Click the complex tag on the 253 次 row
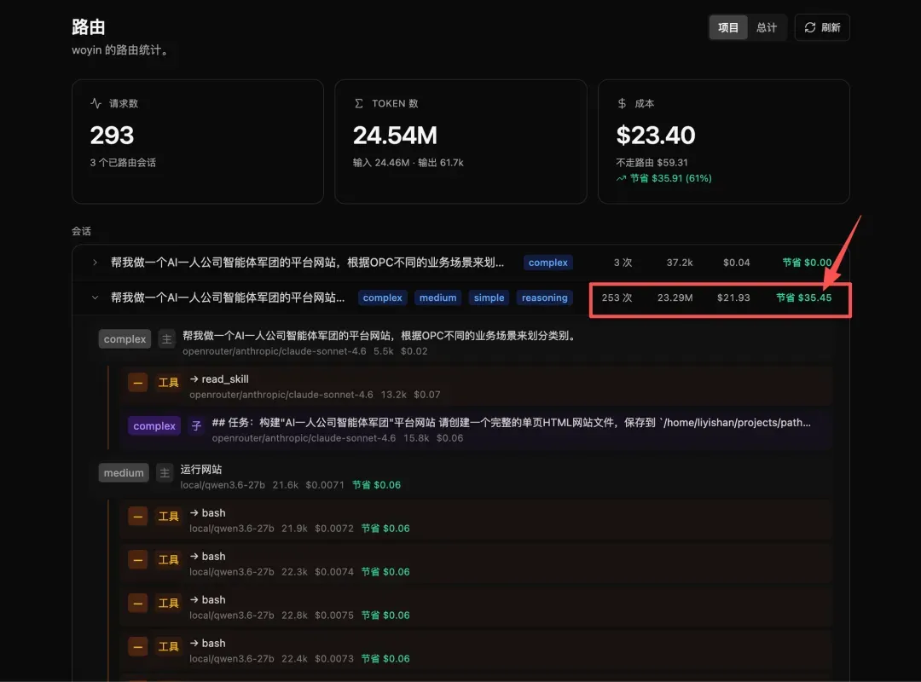The image size is (921, 682). pos(382,298)
